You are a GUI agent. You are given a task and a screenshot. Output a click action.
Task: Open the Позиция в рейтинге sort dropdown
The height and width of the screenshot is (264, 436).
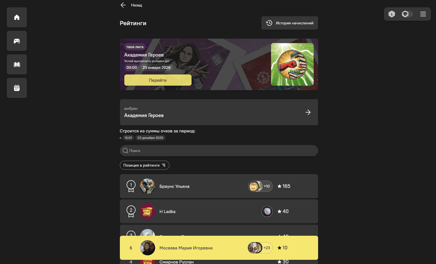coord(144,165)
